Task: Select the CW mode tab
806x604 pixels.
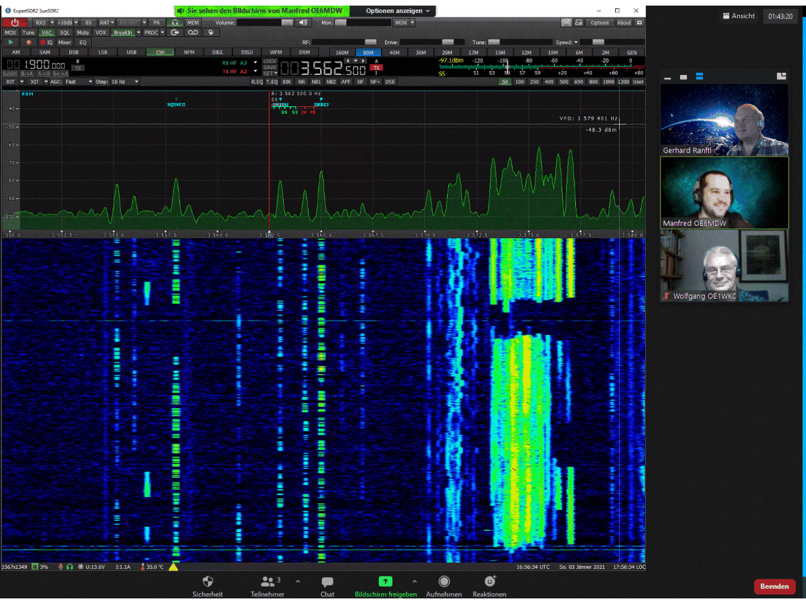Action: pos(161,53)
